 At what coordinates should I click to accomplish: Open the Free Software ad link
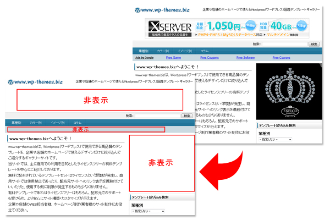coord(245,58)
